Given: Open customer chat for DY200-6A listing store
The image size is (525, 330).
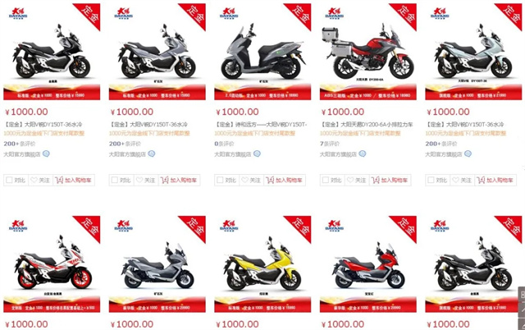Looking at the screenshot, I should [x=363, y=154].
